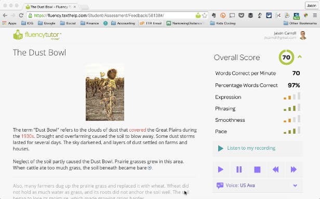Pause the text-to-speech playback
Viewport: 320px width, 199px height.
pyautogui.click(x=239, y=169)
